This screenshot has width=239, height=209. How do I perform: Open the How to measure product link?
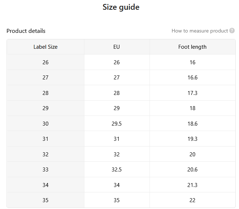[200, 31]
